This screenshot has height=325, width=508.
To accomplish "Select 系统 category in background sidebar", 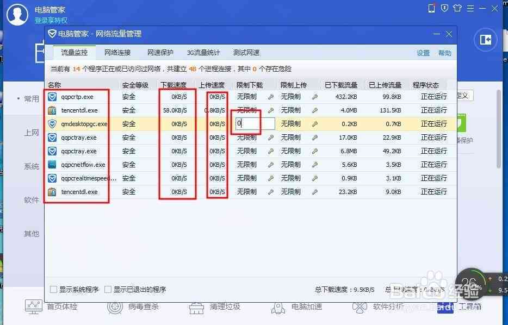I will (32, 166).
